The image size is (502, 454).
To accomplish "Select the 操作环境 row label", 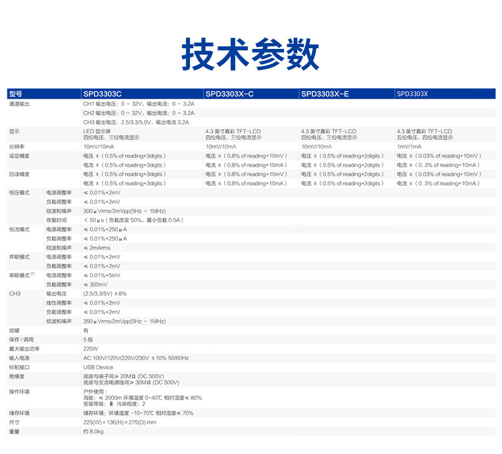I will pos(19,392).
